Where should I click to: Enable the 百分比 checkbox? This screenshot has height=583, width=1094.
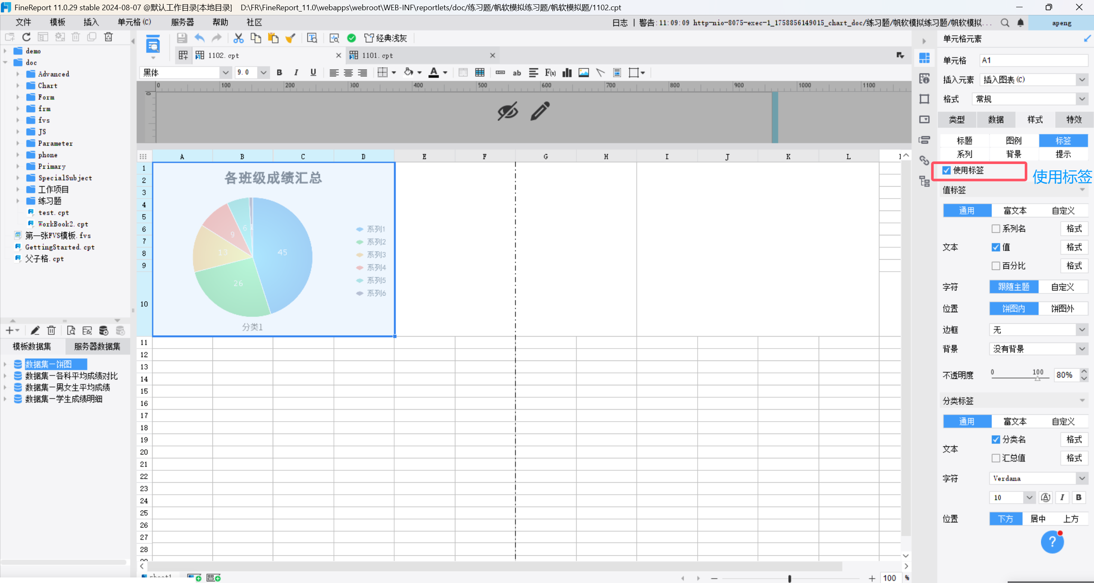[x=996, y=266]
